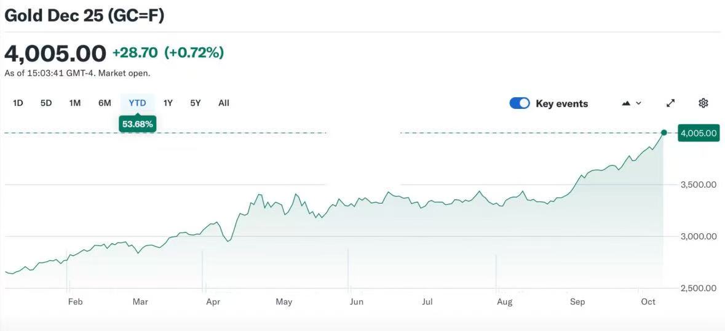Open the chart type dropdown chevron
The image size is (725, 331).
point(638,103)
